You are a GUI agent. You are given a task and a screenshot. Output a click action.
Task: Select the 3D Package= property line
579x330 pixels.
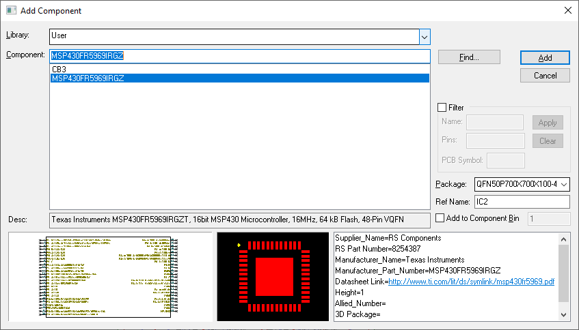358,314
